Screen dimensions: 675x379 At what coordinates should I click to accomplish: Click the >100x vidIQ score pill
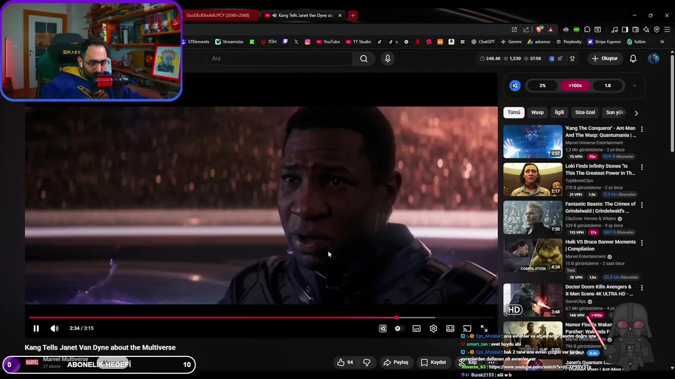point(575,85)
